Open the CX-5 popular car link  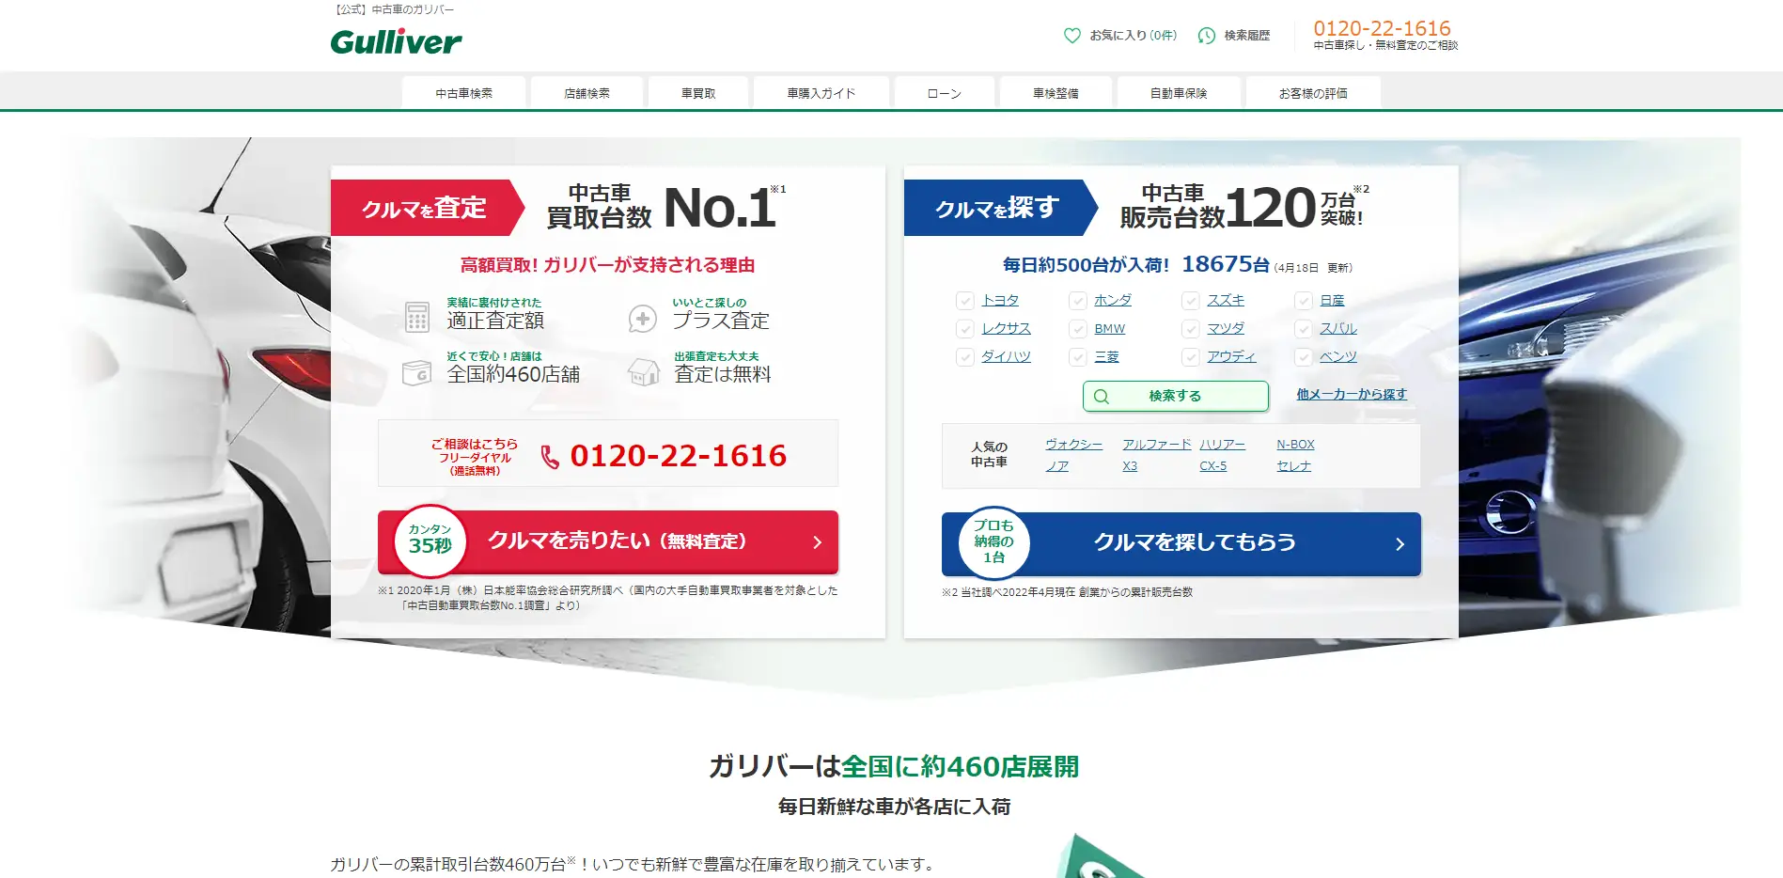point(1212,466)
